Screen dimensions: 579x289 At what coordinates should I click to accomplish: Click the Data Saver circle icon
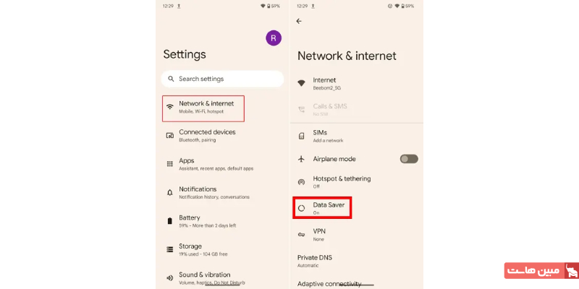[x=301, y=208]
